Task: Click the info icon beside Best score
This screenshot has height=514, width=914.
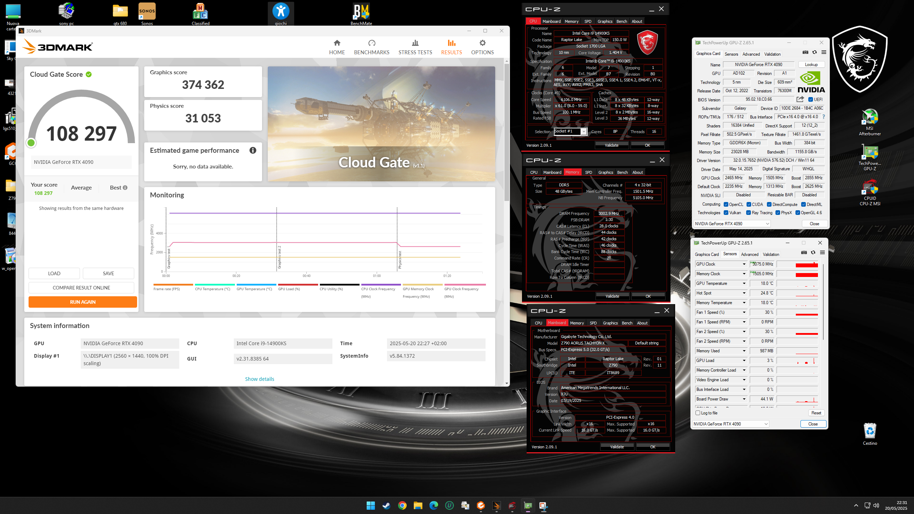Action: click(x=125, y=188)
